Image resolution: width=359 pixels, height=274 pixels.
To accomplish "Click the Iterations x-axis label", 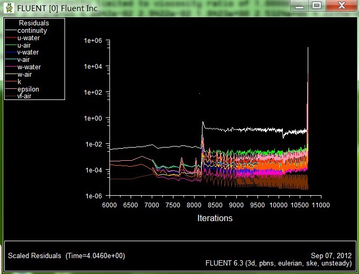I will click(x=215, y=218).
